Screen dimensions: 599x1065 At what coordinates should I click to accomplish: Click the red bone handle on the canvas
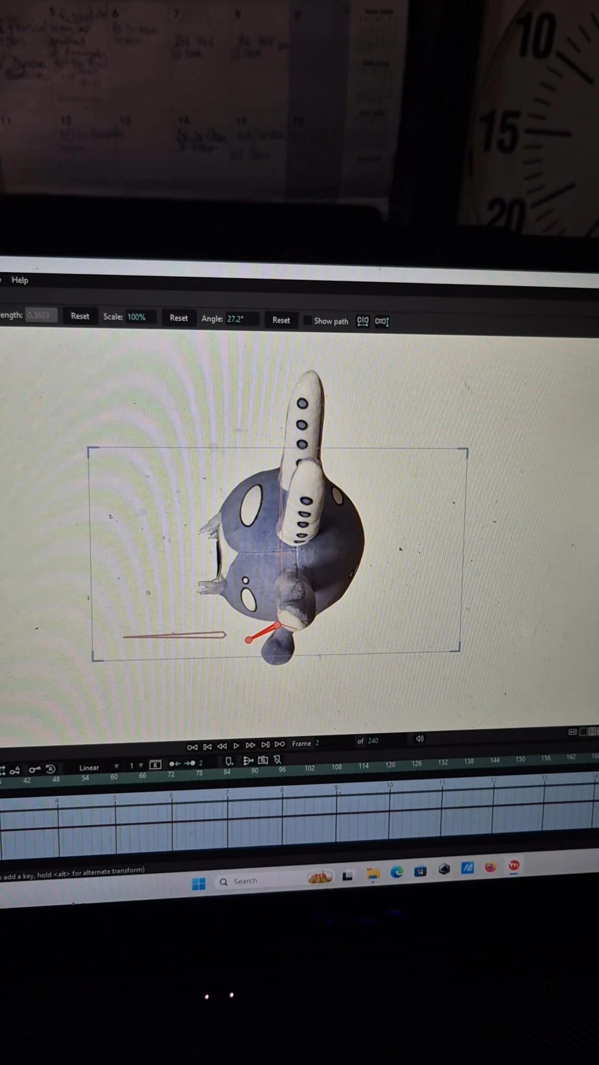point(263,632)
